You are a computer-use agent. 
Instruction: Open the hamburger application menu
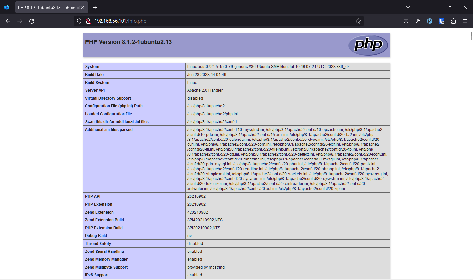coord(465,21)
